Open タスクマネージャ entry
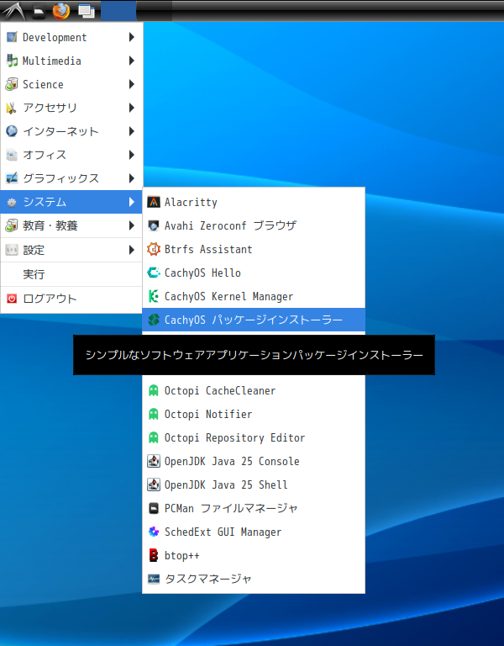This screenshot has height=646, width=504. click(254, 579)
